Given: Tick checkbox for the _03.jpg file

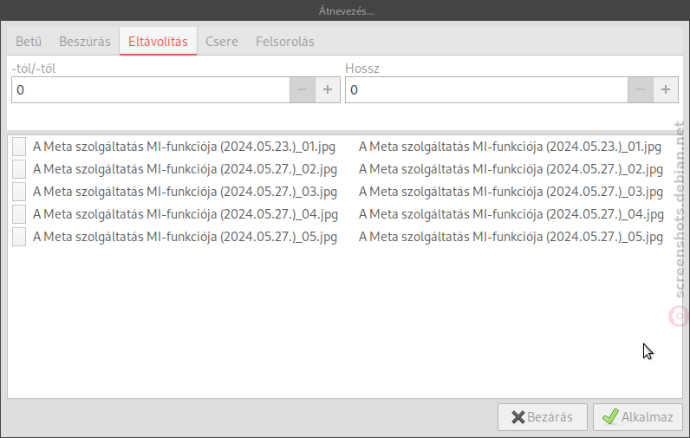Looking at the screenshot, I should (x=19, y=192).
